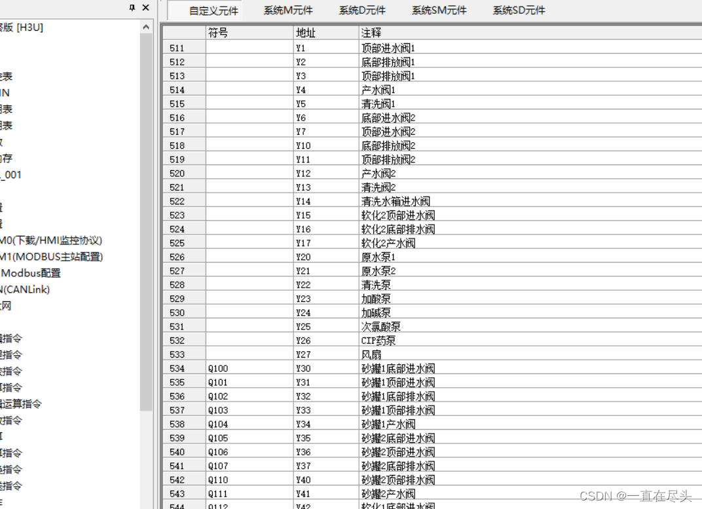Click address cell Y14
The width and height of the screenshot is (702, 509).
click(x=326, y=201)
